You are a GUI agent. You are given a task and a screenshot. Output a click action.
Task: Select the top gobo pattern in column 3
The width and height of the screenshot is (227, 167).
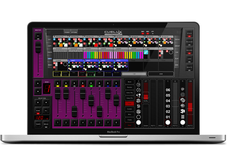pyautogui.click(x=183, y=89)
